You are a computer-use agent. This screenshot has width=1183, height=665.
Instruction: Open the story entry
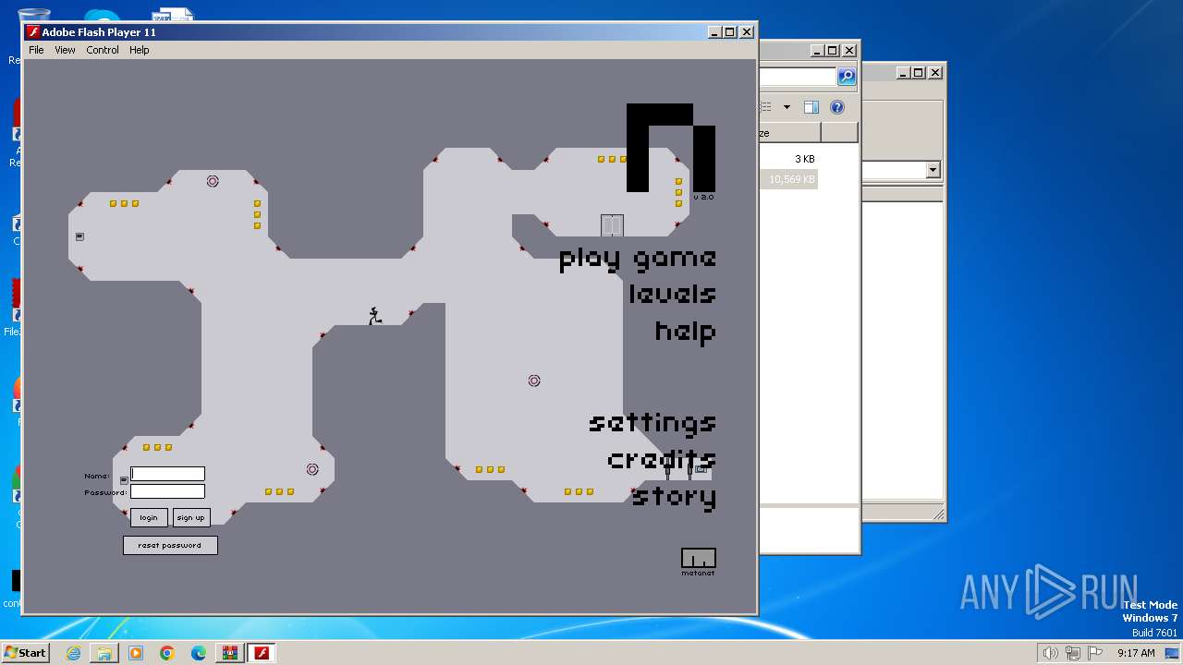tap(674, 497)
